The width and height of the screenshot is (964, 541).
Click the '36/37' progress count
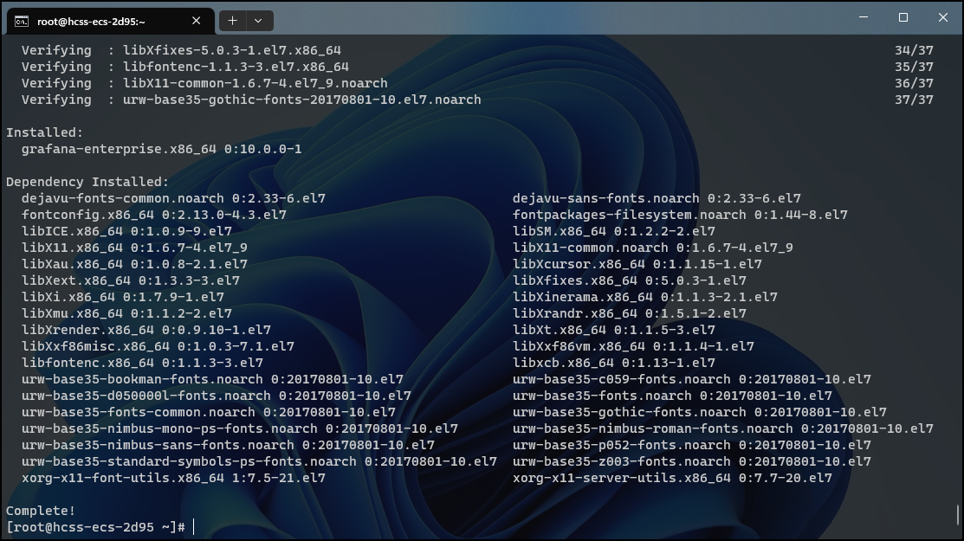click(x=914, y=83)
